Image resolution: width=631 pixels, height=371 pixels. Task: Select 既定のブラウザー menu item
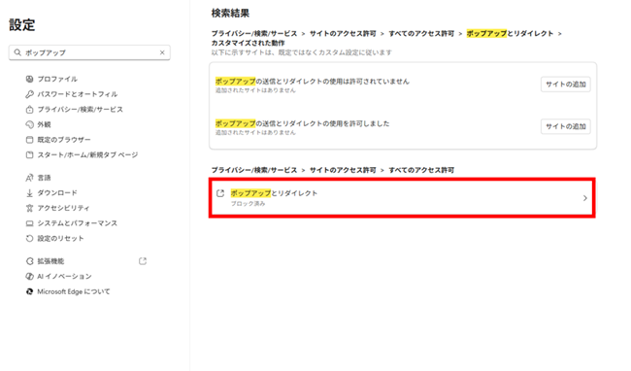point(64,140)
